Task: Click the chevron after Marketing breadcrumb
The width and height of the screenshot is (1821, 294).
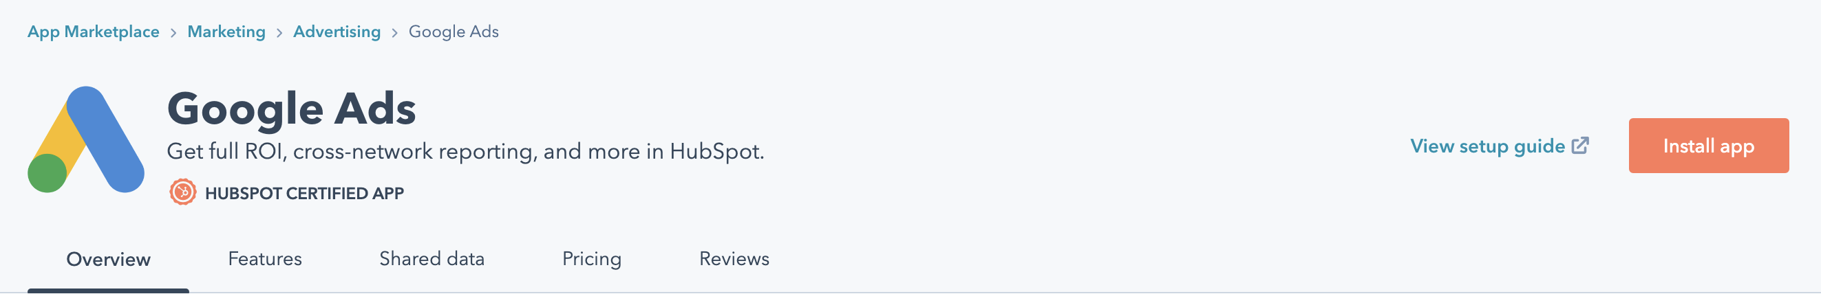Action: (279, 32)
